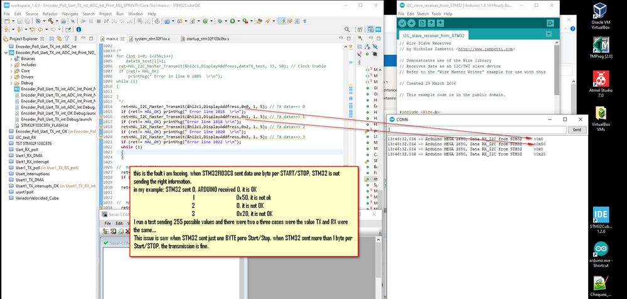The height and width of the screenshot is (299, 627).
Task: Expand the Core folder node
Action: (11, 70)
